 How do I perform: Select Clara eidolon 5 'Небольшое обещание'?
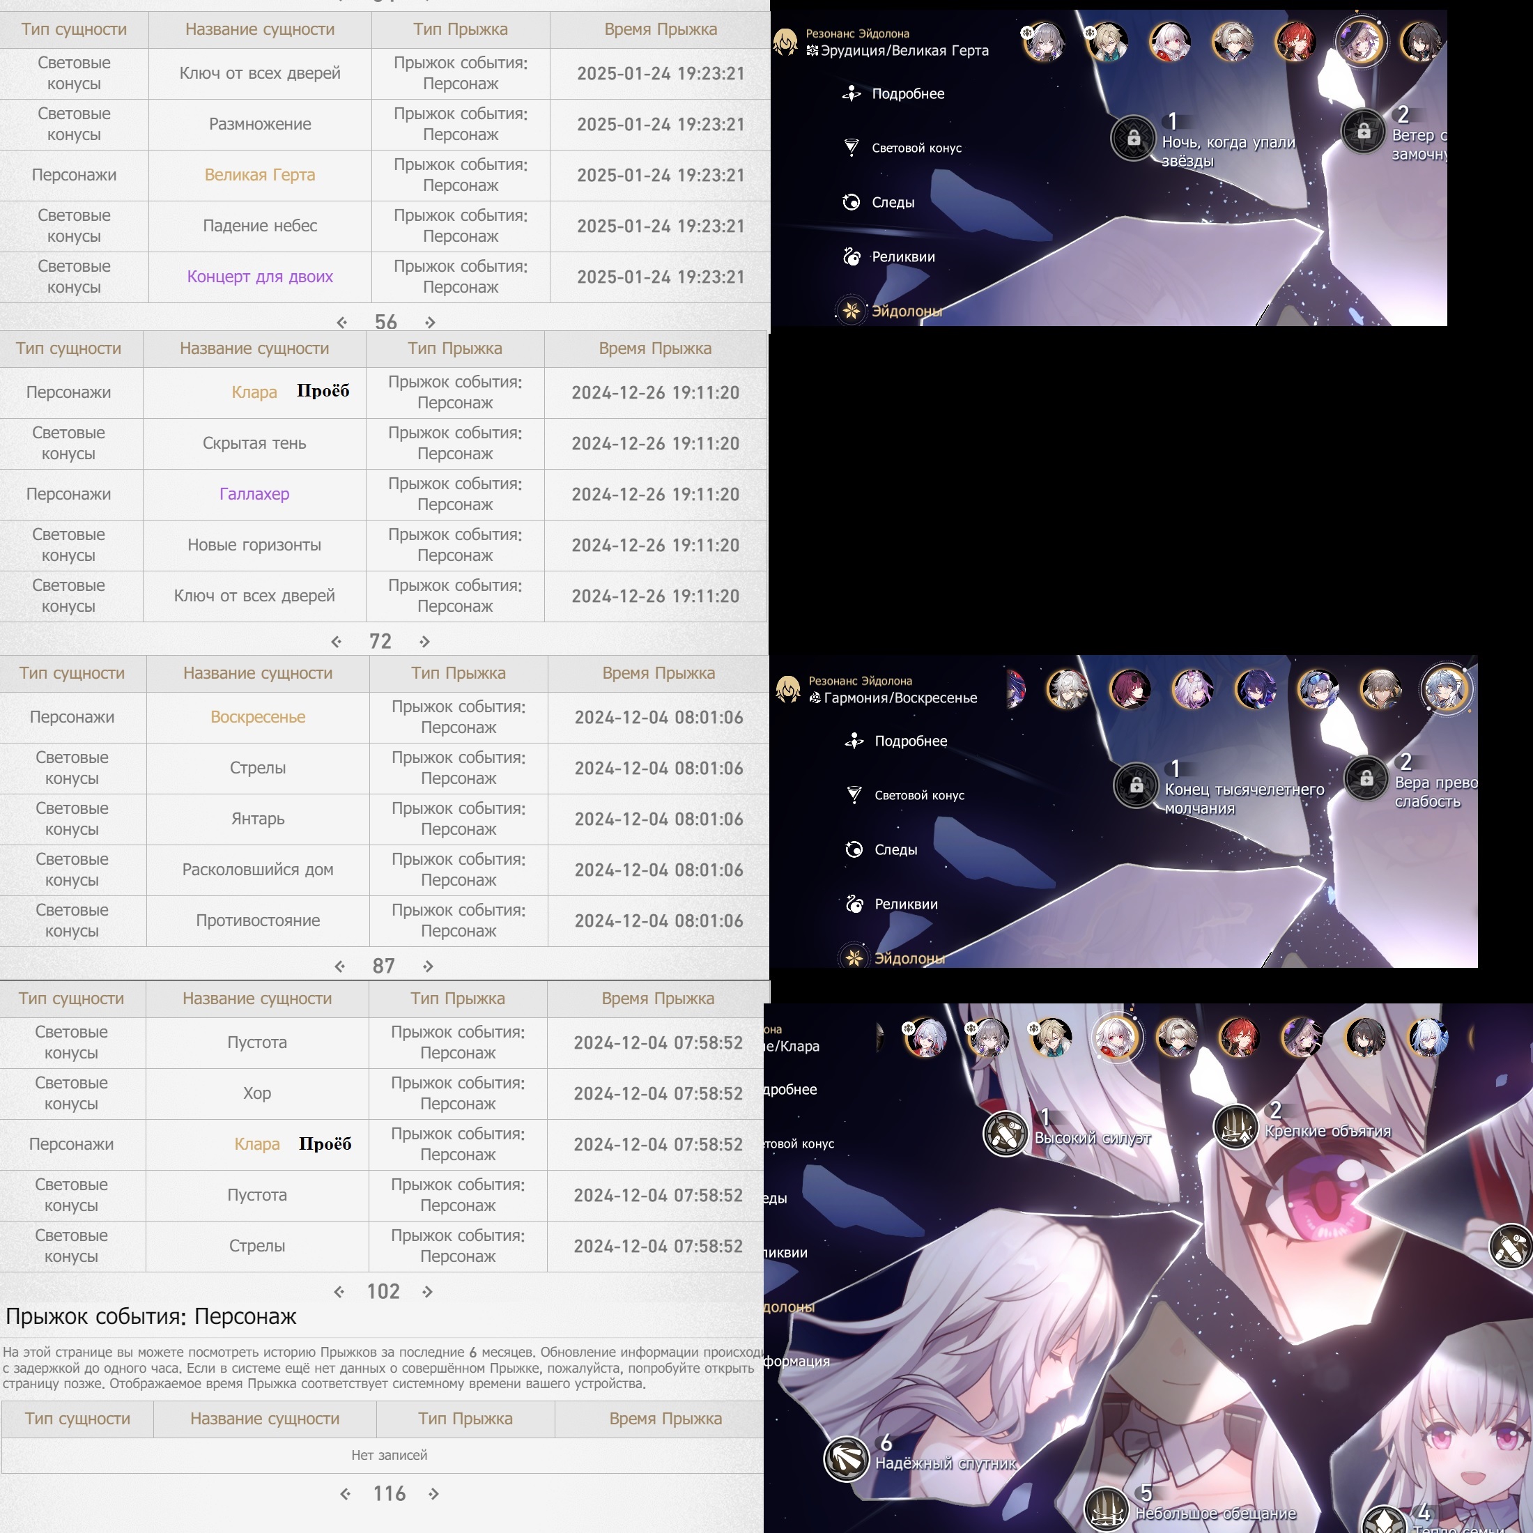1107,1509
